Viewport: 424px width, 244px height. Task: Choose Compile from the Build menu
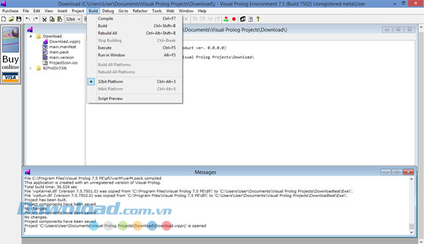tap(134, 19)
